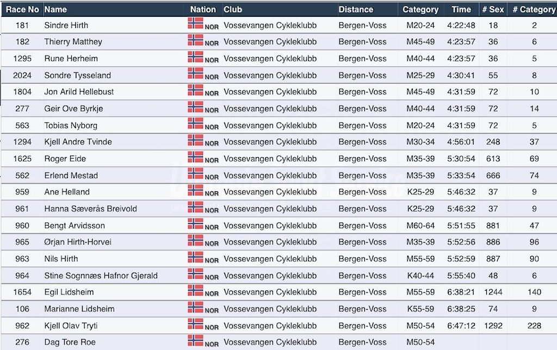
Task: Select the name Bengt Arvidsson
Action: point(75,226)
